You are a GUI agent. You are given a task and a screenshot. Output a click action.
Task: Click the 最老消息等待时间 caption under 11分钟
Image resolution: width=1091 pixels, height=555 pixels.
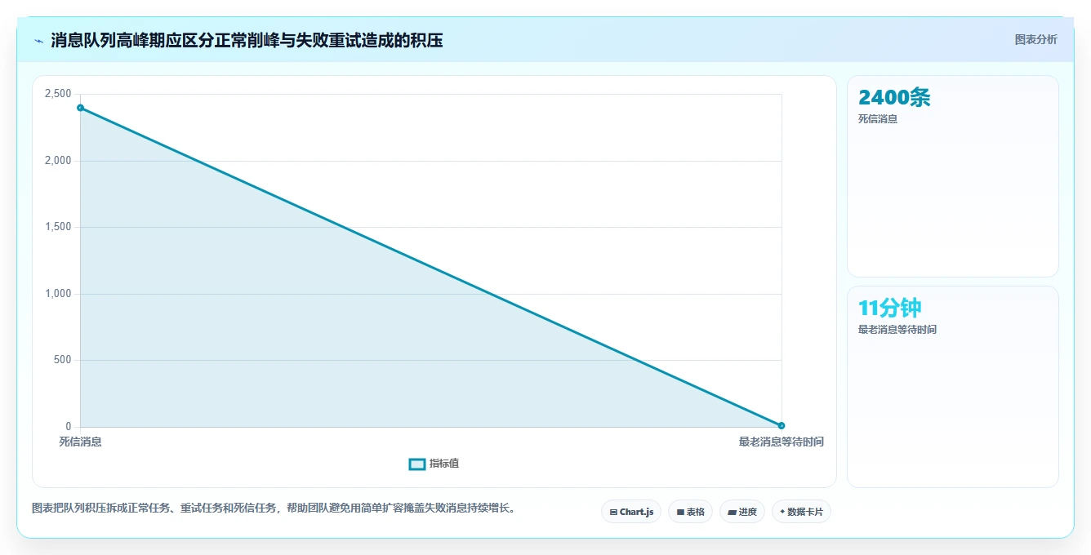[x=897, y=330]
